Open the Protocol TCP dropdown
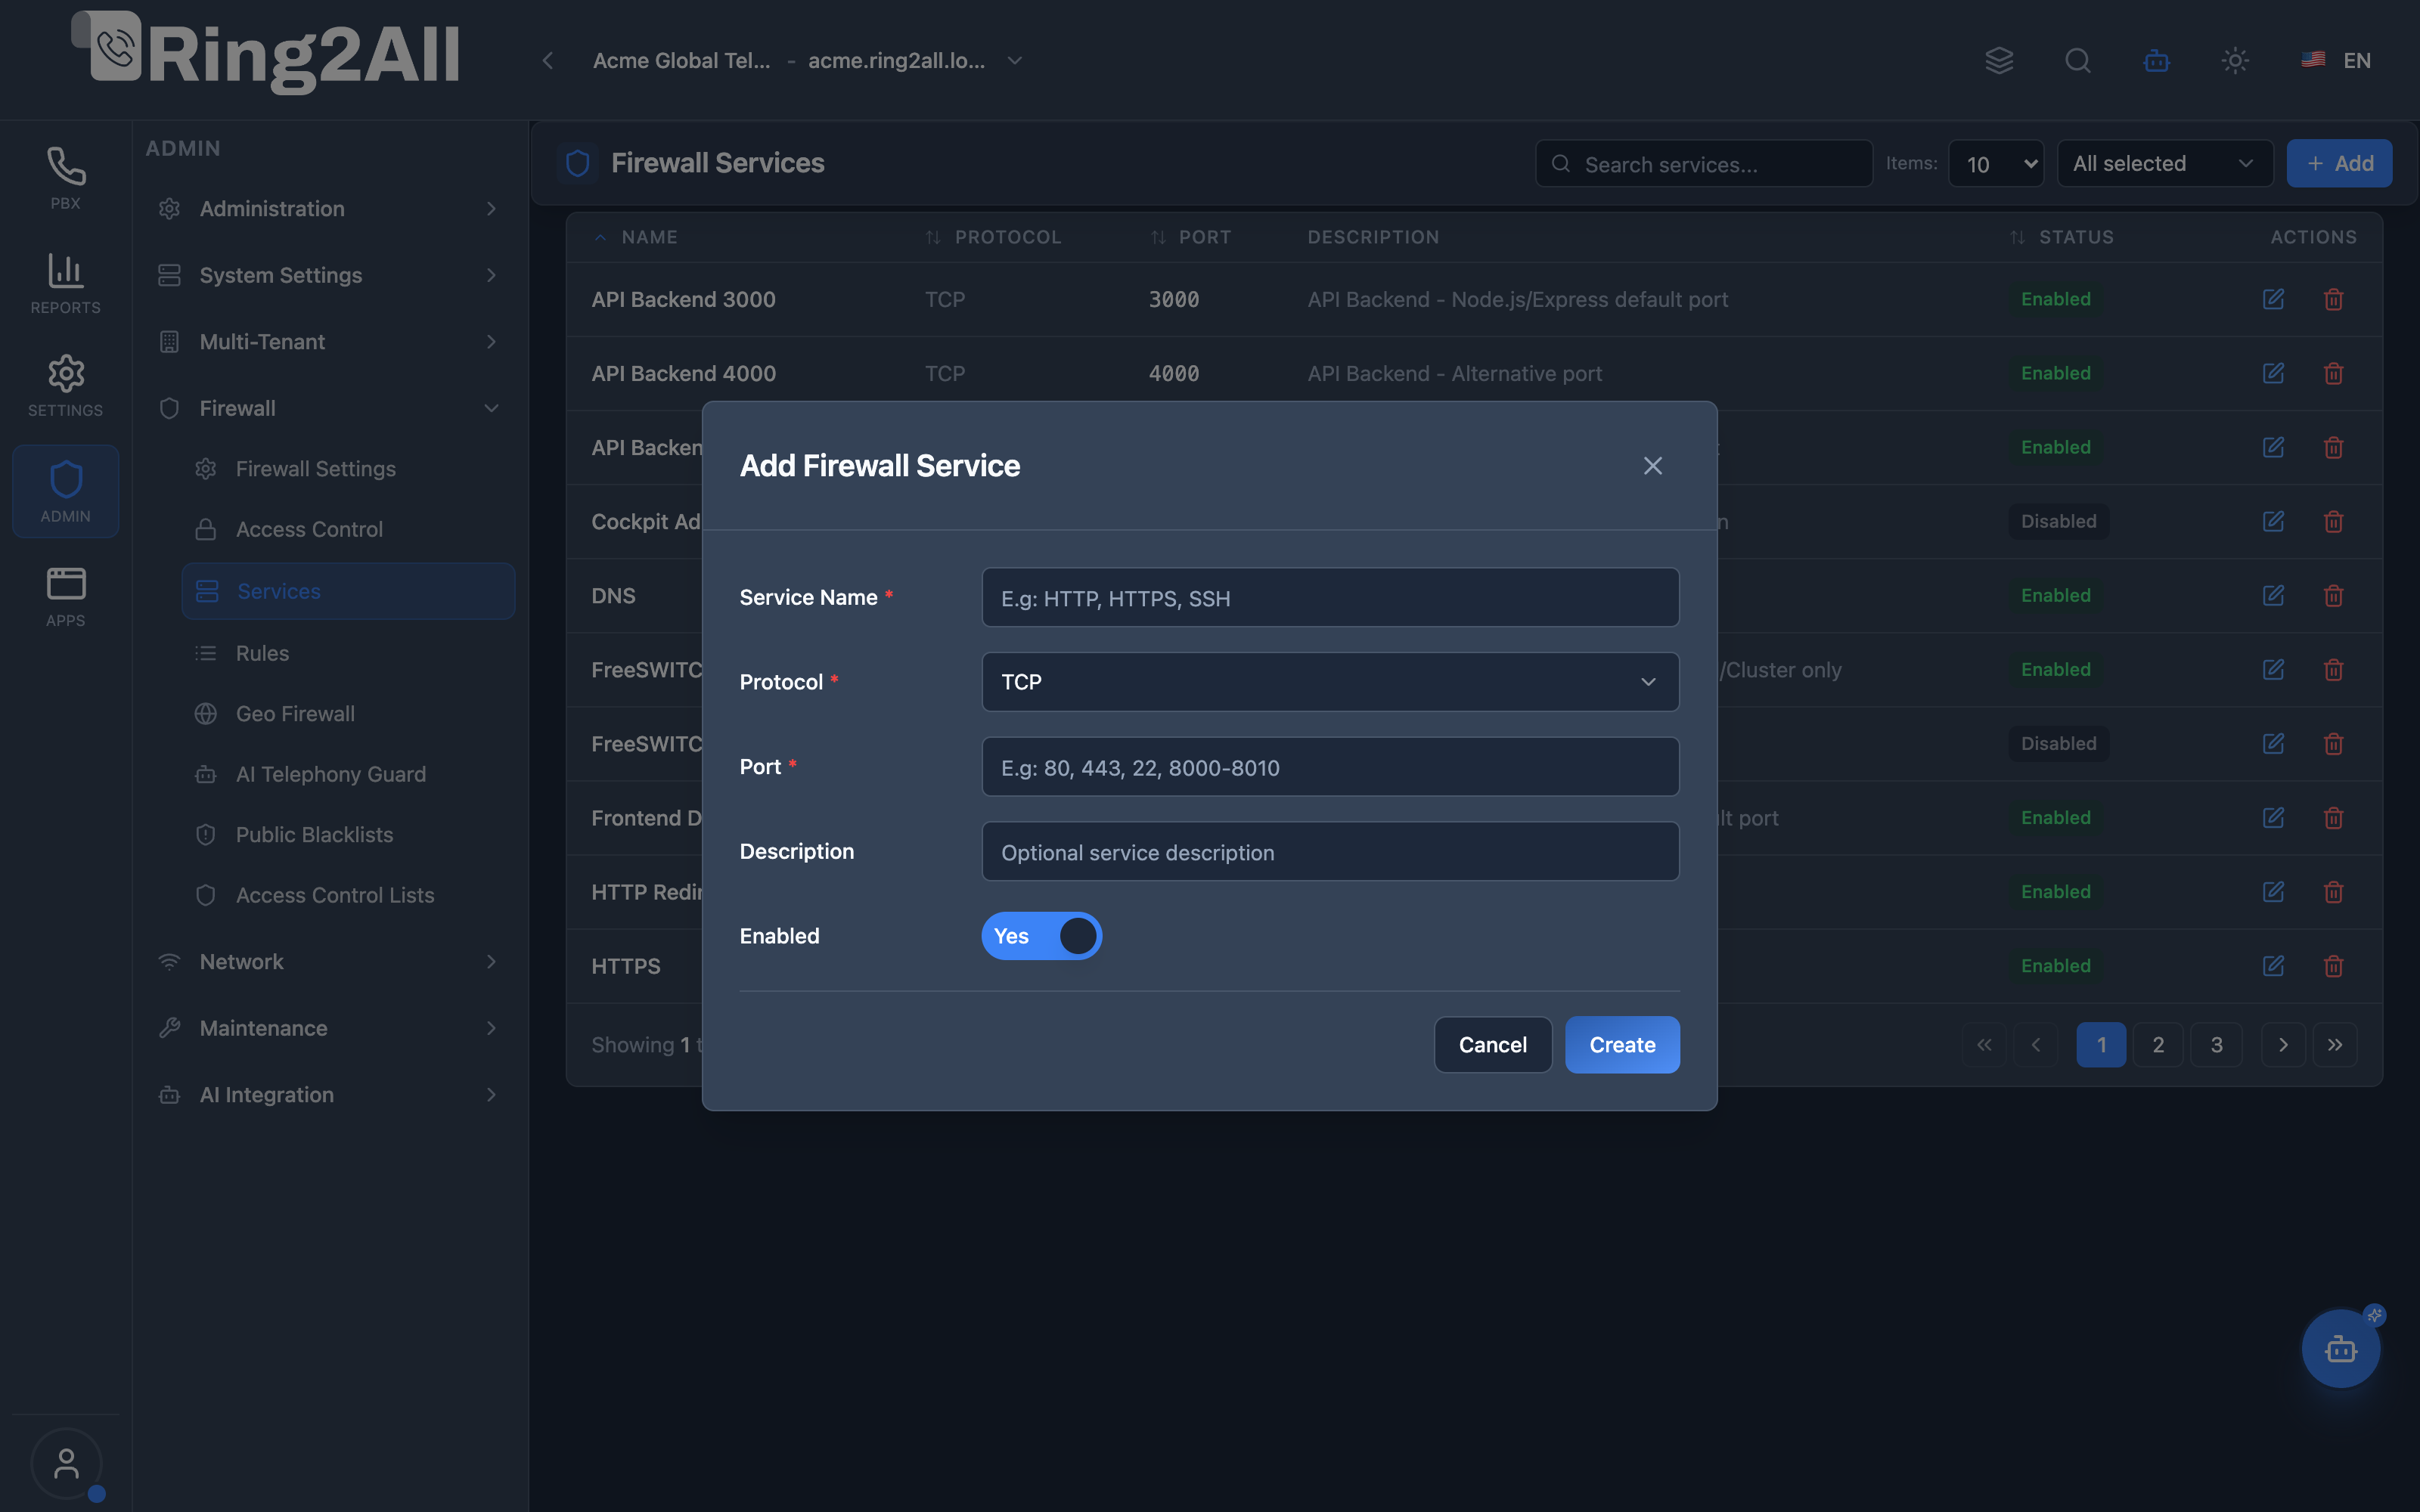 click(1330, 682)
